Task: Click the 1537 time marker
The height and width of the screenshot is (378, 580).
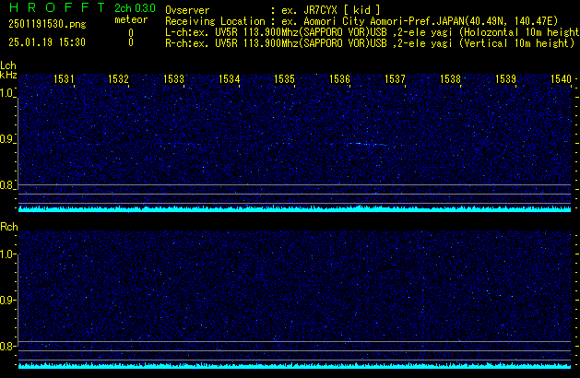Action: (x=395, y=79)
